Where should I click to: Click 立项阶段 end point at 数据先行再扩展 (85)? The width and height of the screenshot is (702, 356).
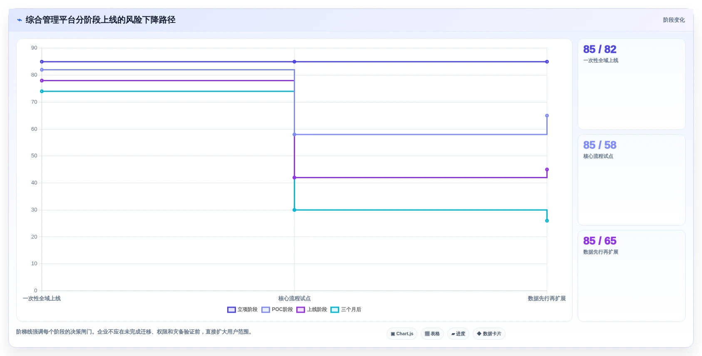(547, 62)
